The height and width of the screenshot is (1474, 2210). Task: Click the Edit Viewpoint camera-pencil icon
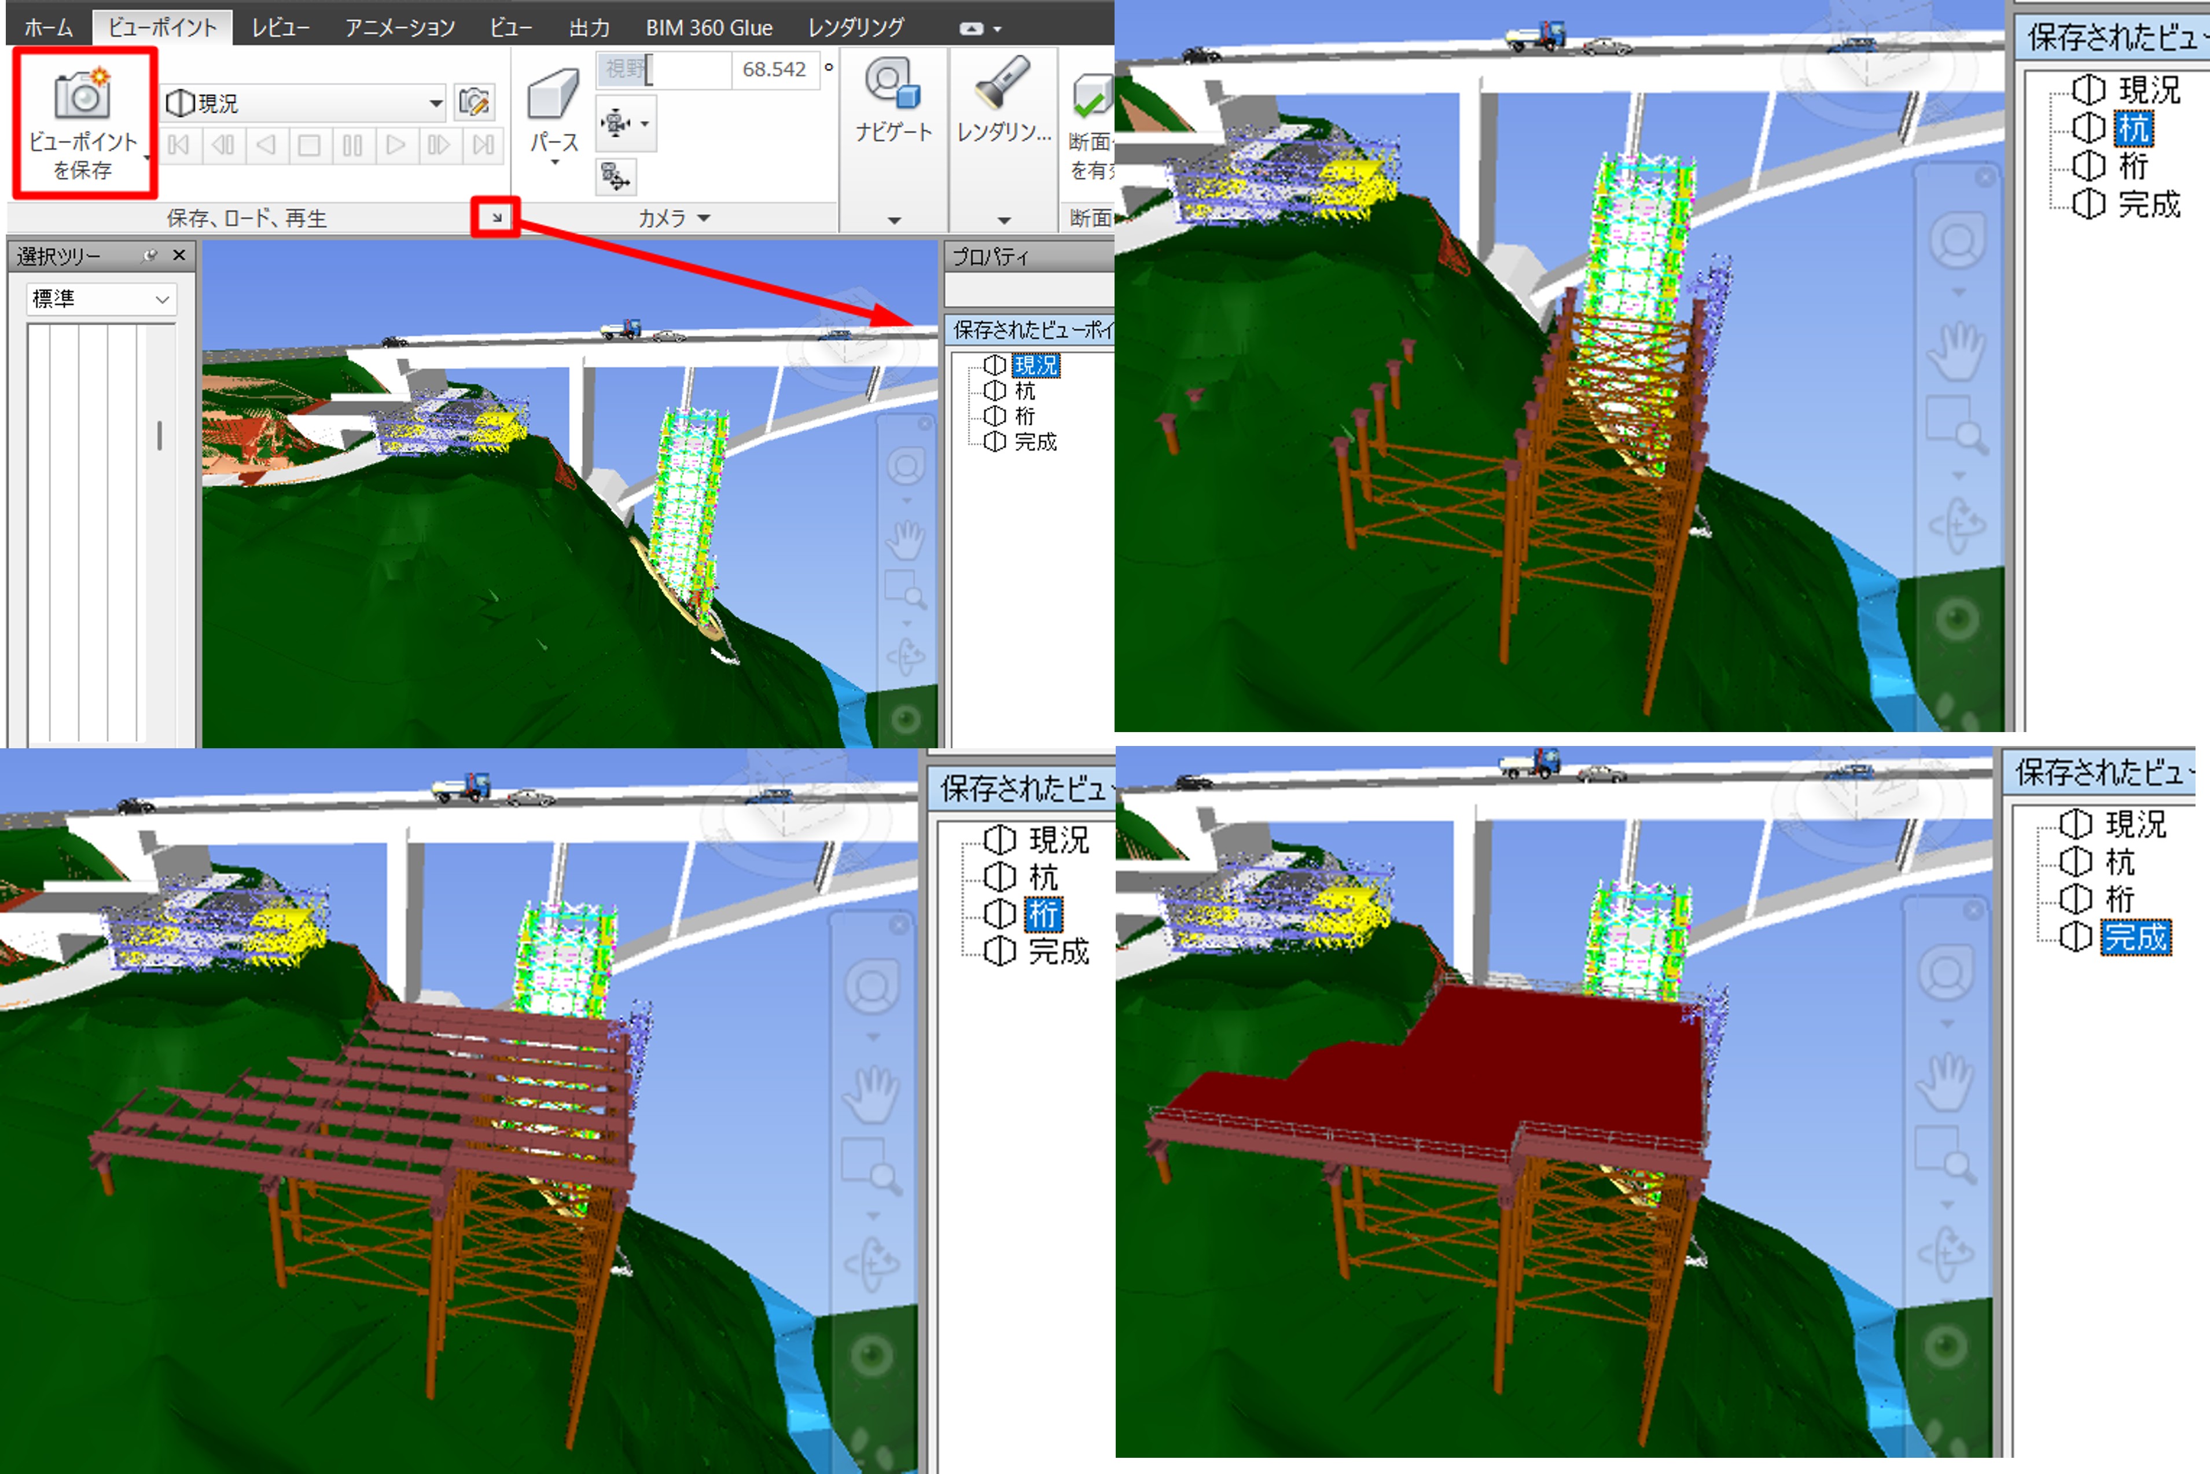(x=475, y=101)
